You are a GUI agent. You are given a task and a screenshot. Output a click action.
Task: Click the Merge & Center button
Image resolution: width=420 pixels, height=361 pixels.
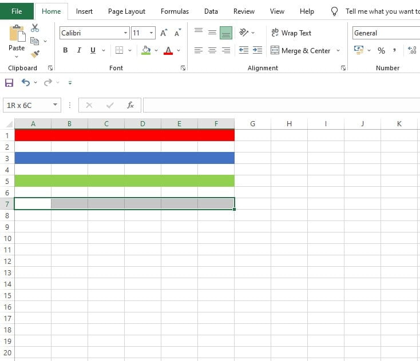[300, 50]
